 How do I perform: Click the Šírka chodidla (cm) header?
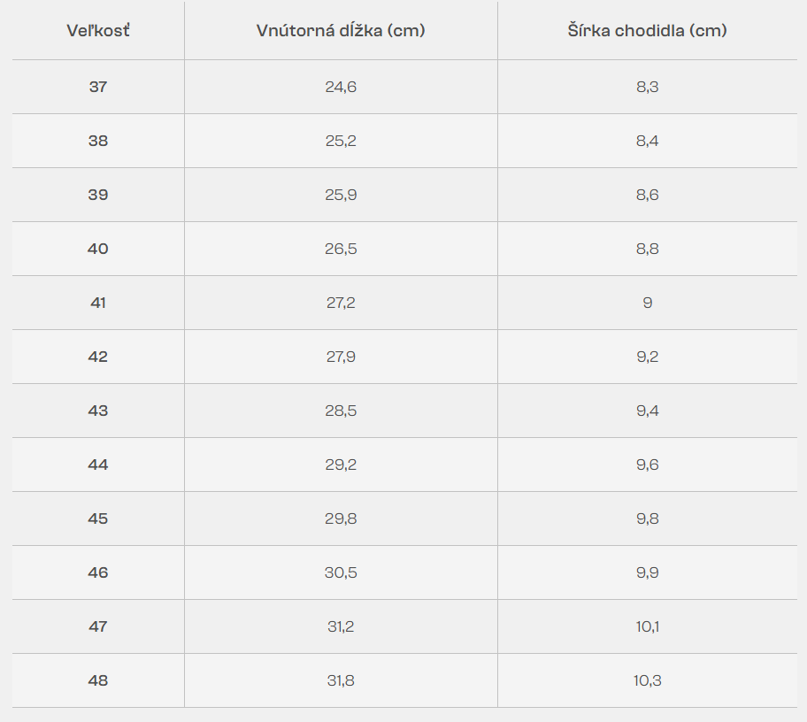click(x=647, y=31)
